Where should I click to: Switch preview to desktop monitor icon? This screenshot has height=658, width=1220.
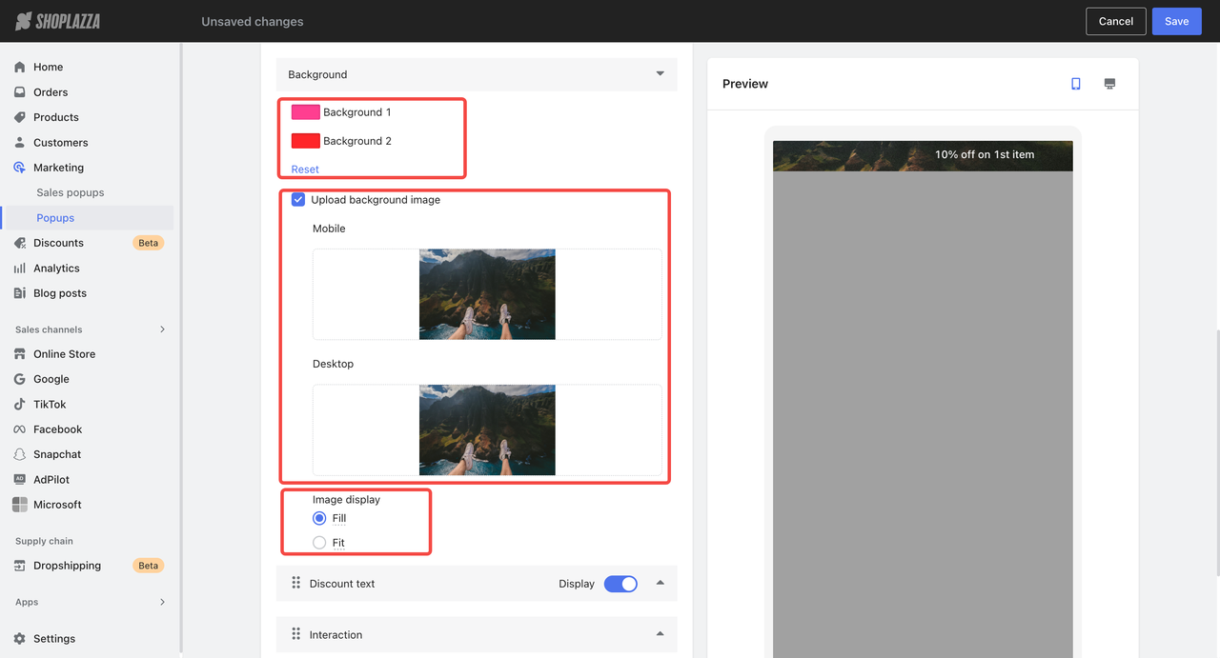click(1109, 84)
